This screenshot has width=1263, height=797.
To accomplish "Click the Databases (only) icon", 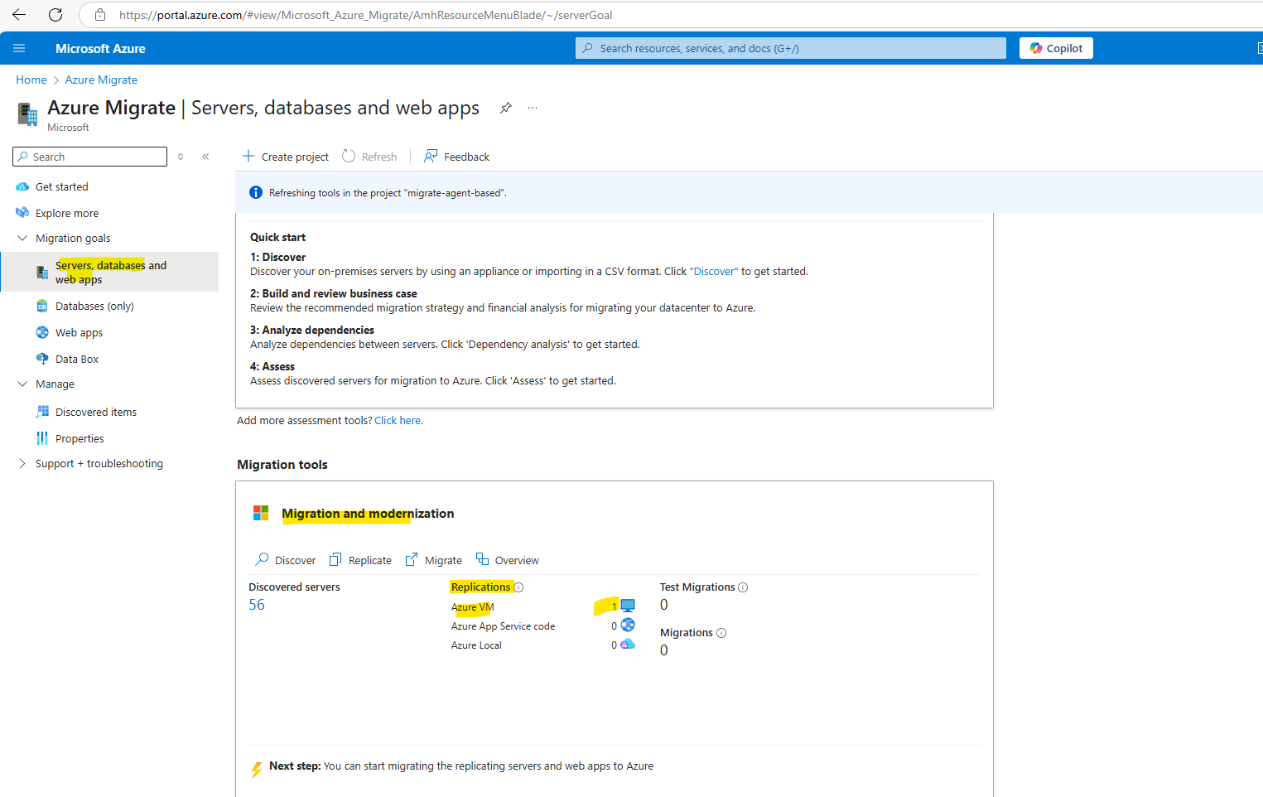I will 42,306.
